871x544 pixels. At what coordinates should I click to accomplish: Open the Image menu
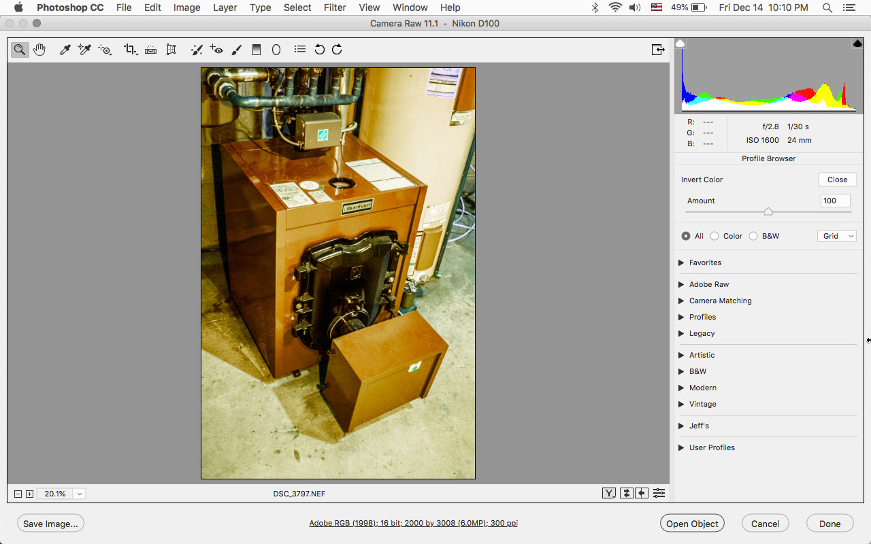click(186, 7)
